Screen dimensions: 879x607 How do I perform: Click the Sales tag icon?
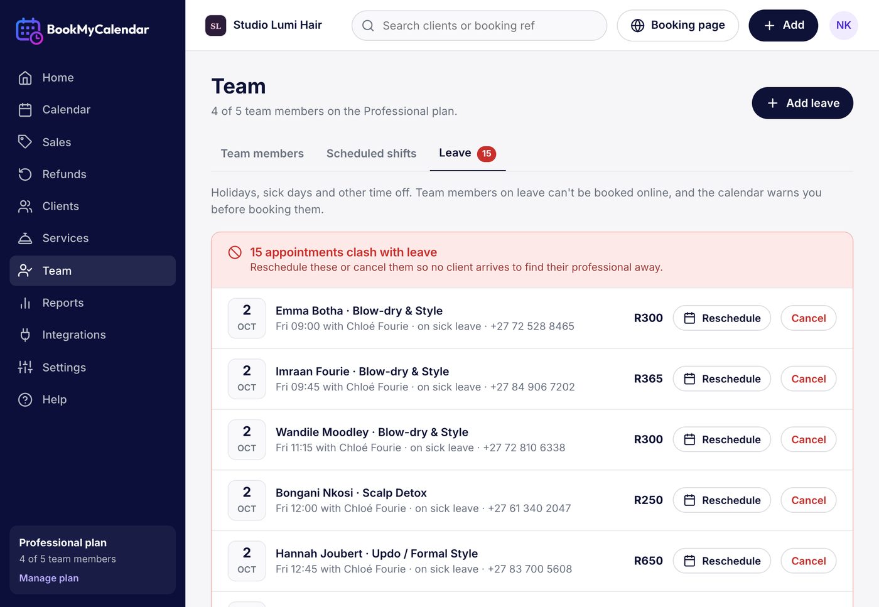[25, 142]
